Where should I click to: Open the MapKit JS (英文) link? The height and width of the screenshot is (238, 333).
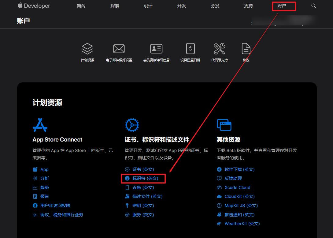pyautogui.click(x=241, y=206)
